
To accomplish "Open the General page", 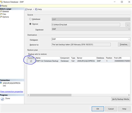I will pos(6,11).
